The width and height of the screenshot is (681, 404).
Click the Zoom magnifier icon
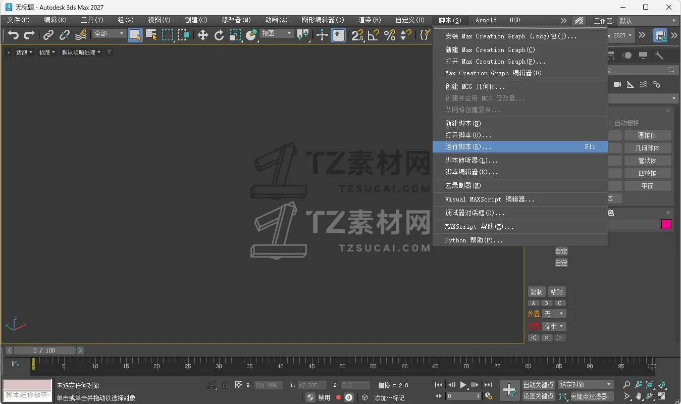tap(626, 385)
